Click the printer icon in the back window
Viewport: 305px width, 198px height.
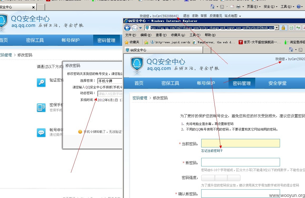238,7
